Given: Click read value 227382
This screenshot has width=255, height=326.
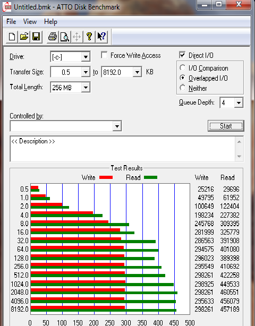Looking at the screenshot, I should pos(229,215).
